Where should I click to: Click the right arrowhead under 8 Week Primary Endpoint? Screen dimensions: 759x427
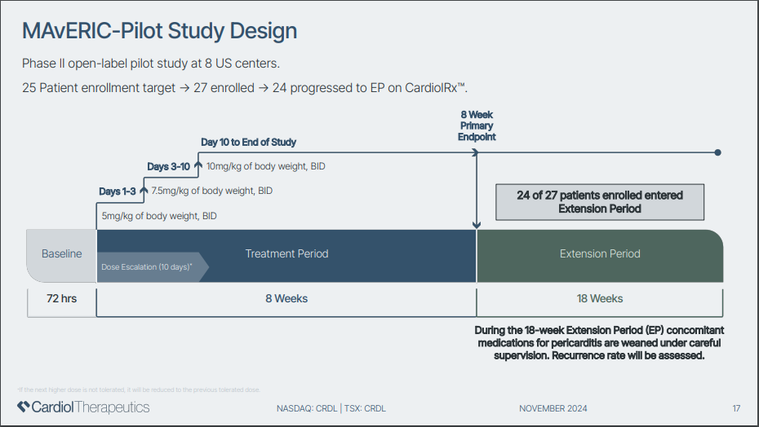tap(475, 152)
